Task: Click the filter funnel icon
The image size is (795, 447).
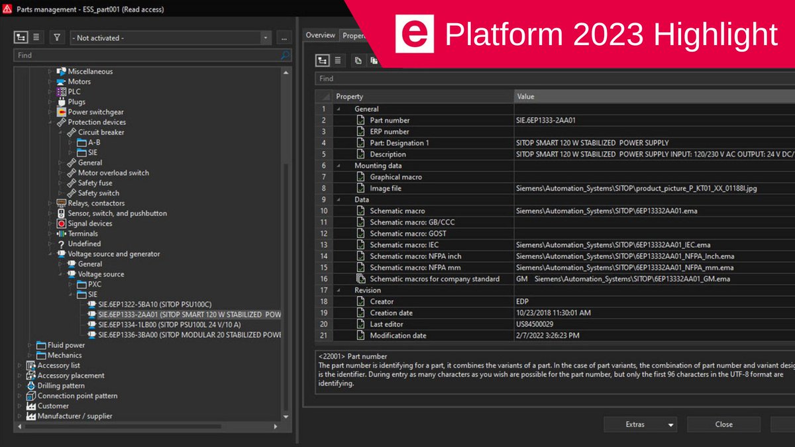Action: pyautogui.click(x=58, y=38)
